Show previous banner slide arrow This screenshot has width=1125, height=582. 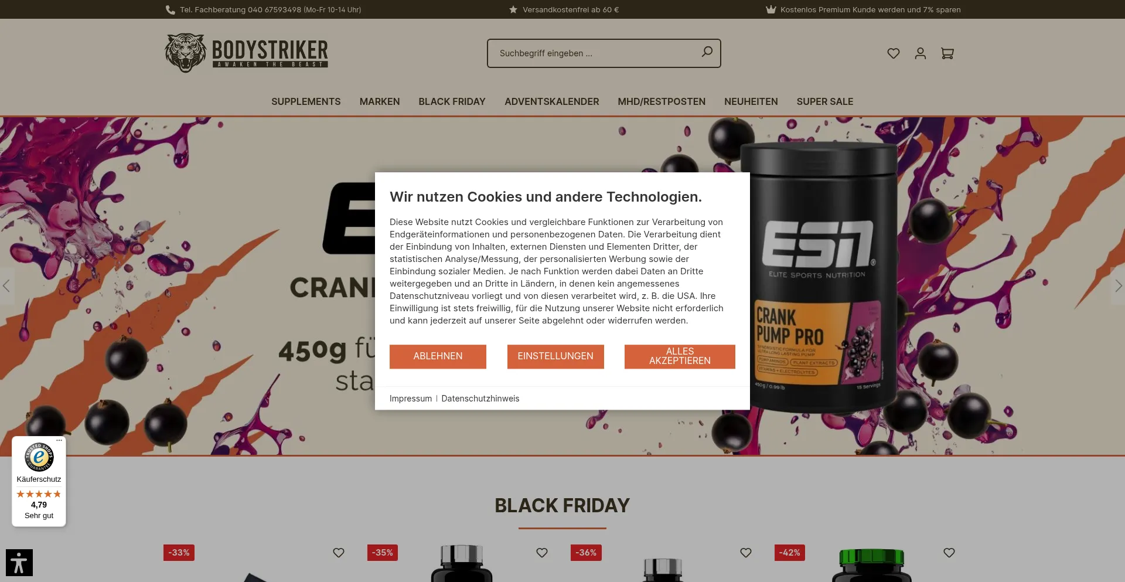coord(6,286)
